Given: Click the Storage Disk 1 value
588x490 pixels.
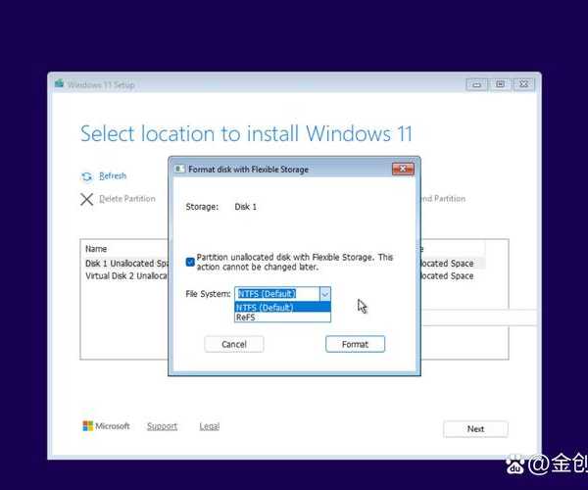Looking at the screenshot, I should click(x=246, y=207).
